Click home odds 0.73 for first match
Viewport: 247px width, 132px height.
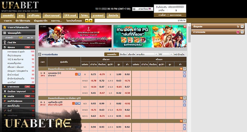tap(93, 74)
